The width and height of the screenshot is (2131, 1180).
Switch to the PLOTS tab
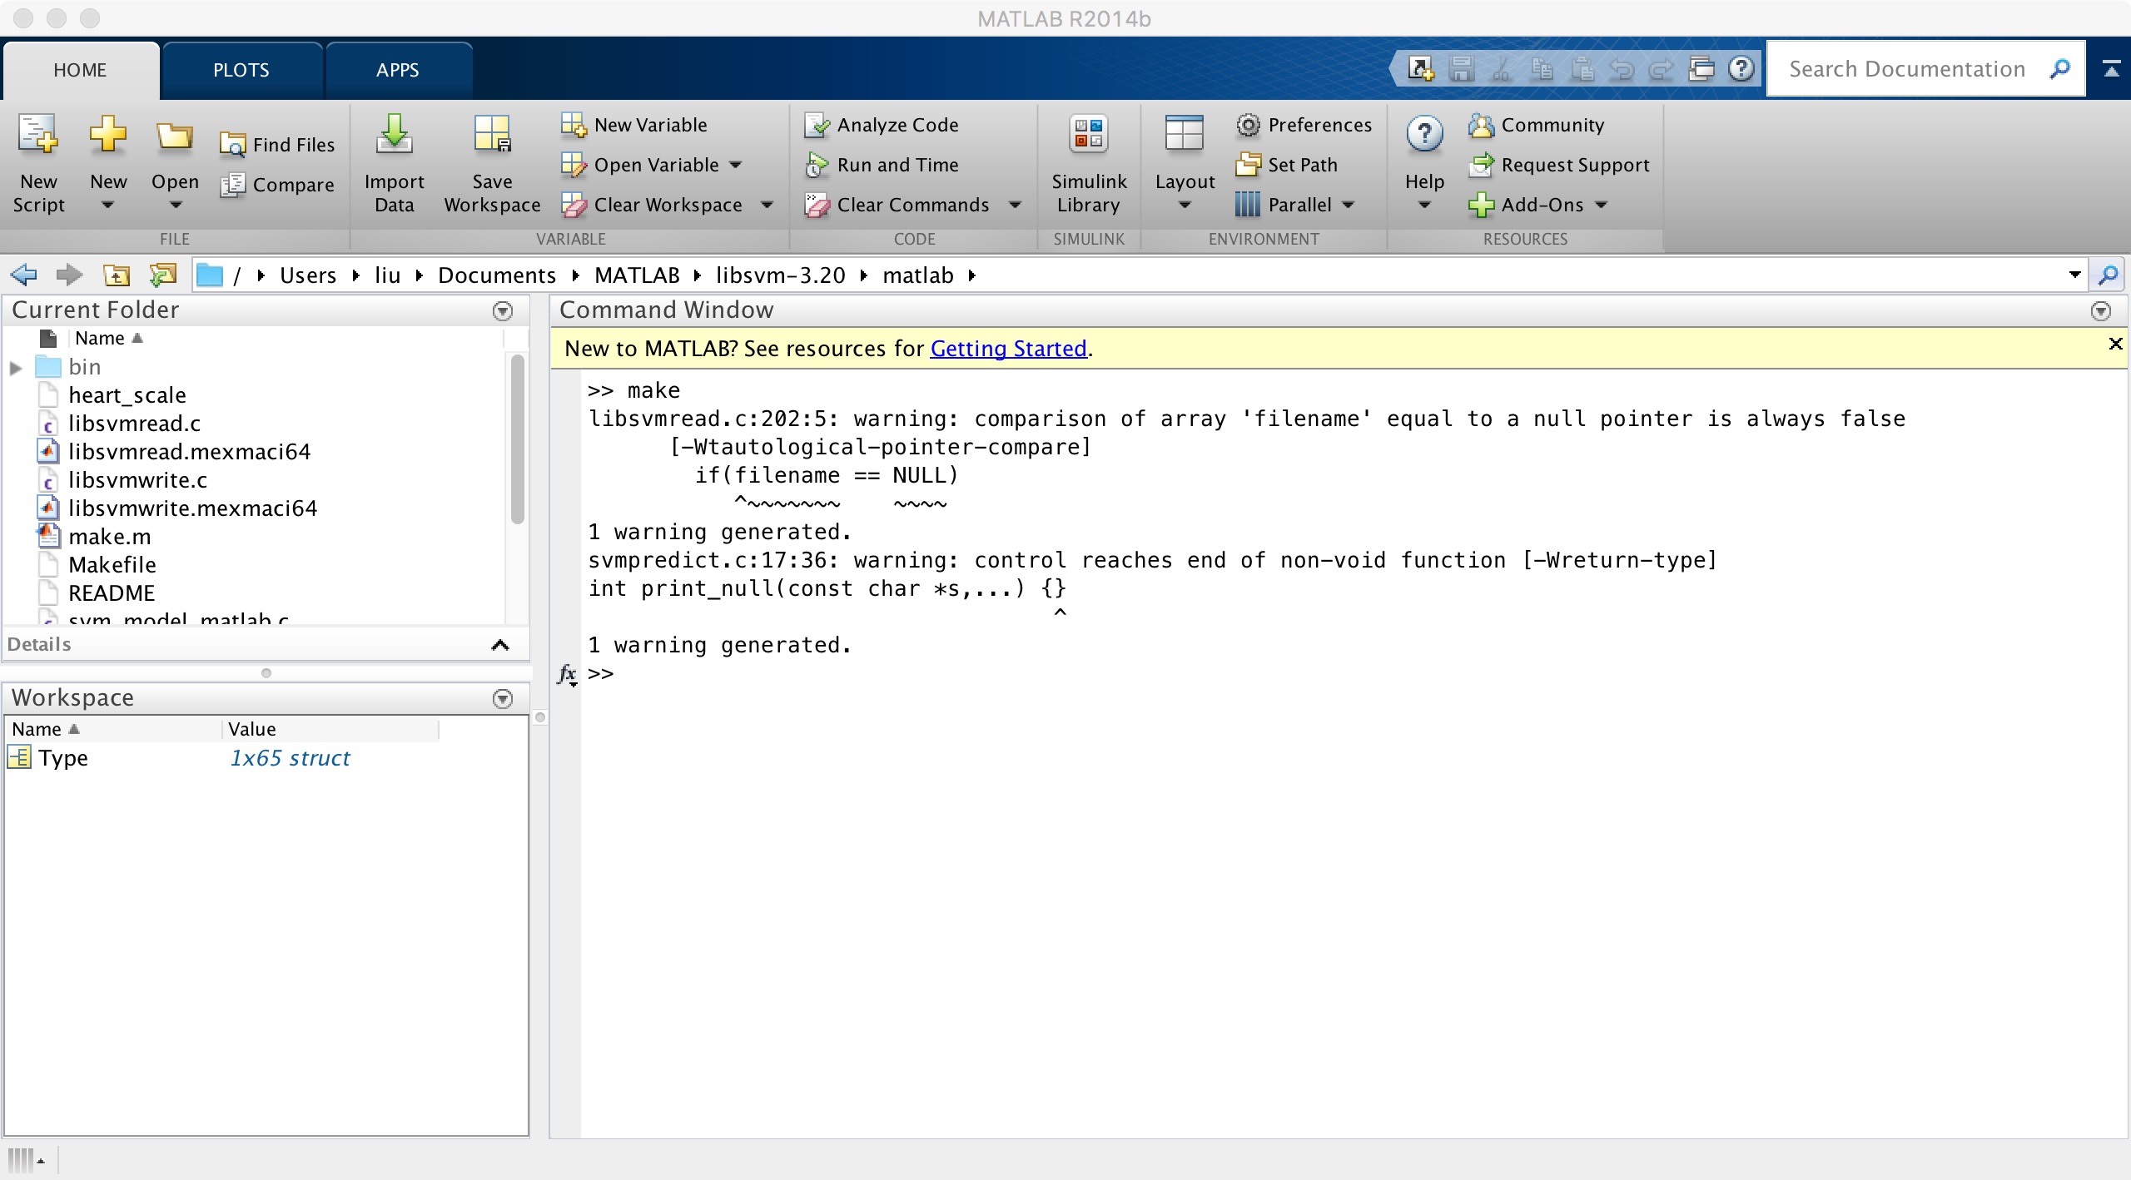point(241,70)
